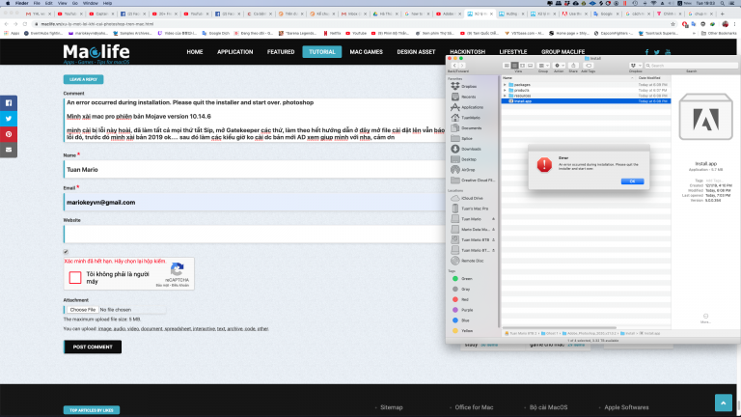Viewport: 741px width, 417px height.
Task: Go forward in Finder window
Action: click(462, 66)
